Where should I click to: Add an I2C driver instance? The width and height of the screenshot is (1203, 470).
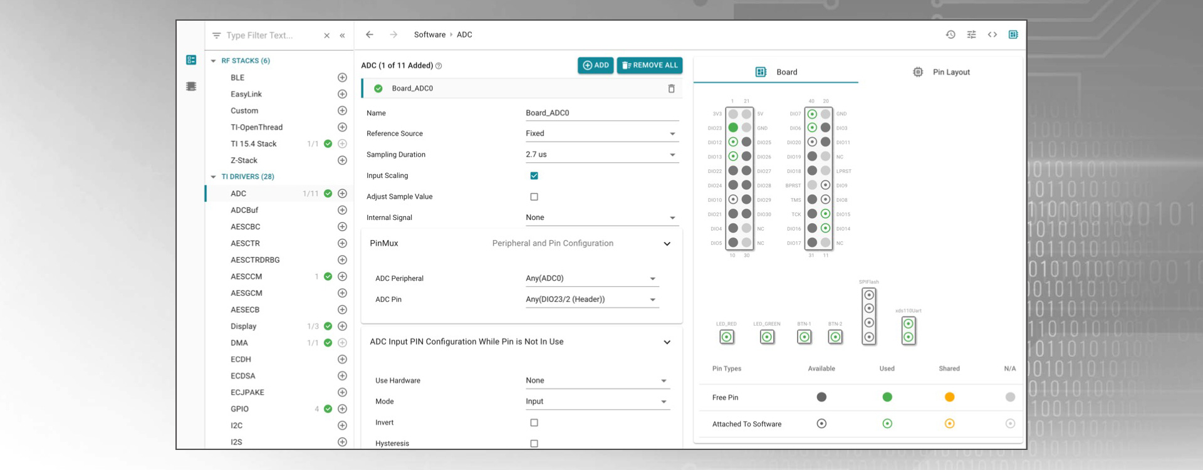pos(342,426)
